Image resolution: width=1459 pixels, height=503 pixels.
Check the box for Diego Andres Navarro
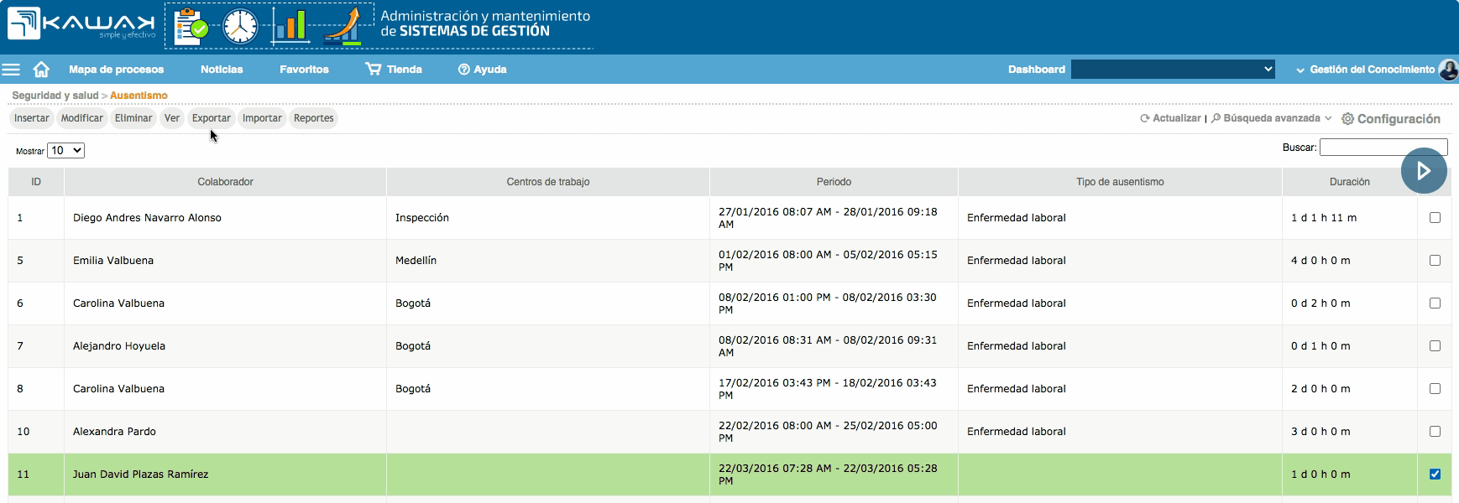[1435, 218]
